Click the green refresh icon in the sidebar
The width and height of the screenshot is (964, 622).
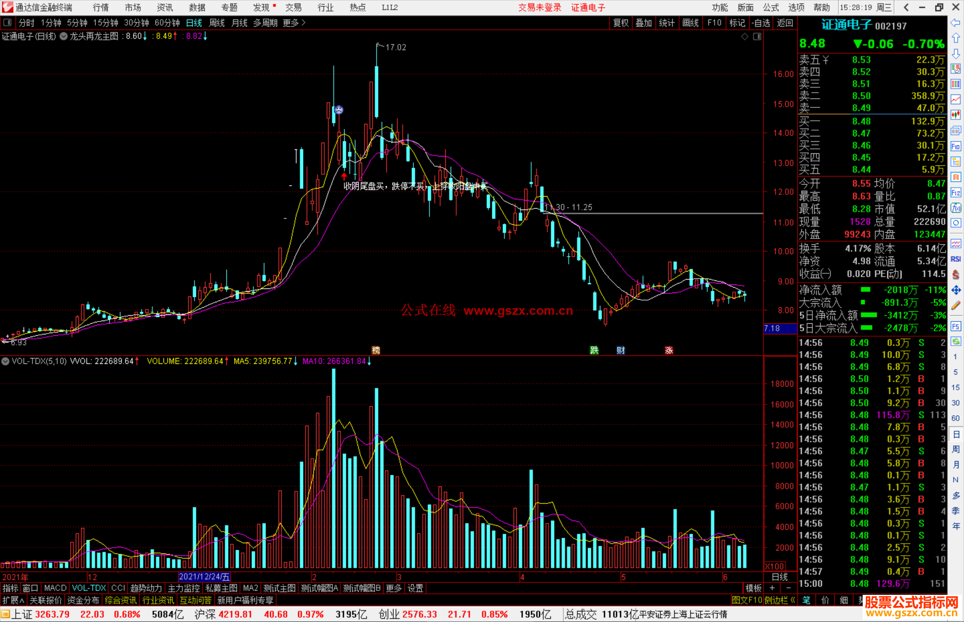coord(956,342)
